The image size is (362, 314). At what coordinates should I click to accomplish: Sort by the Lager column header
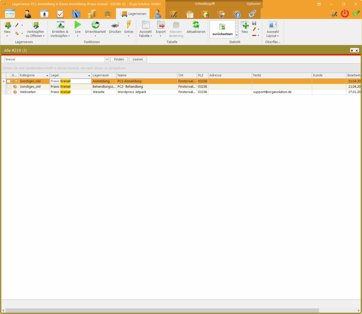coord(70,75)
